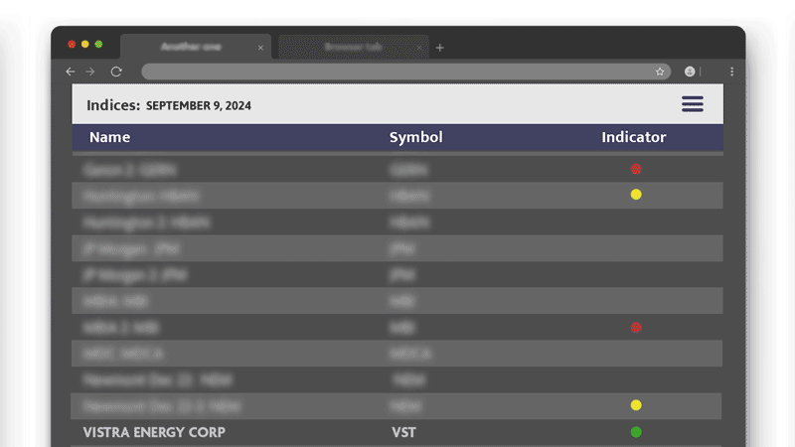This screenshot has height=447, width=795.
Task: Open a new tab with plus icon
Action: coord(440,48)
